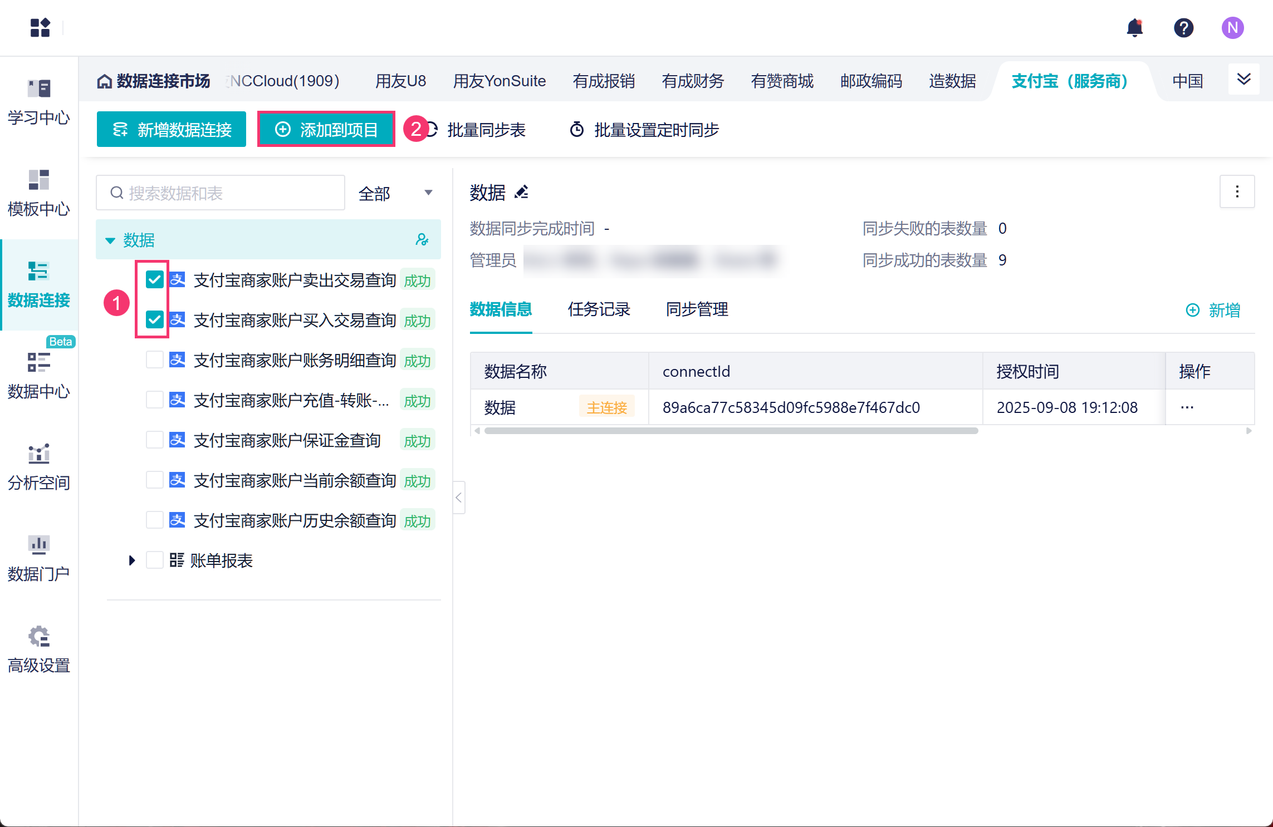Screen dimensions: 1273x827
Task: Switch to the 任务记录 tab
Action: 599,309
